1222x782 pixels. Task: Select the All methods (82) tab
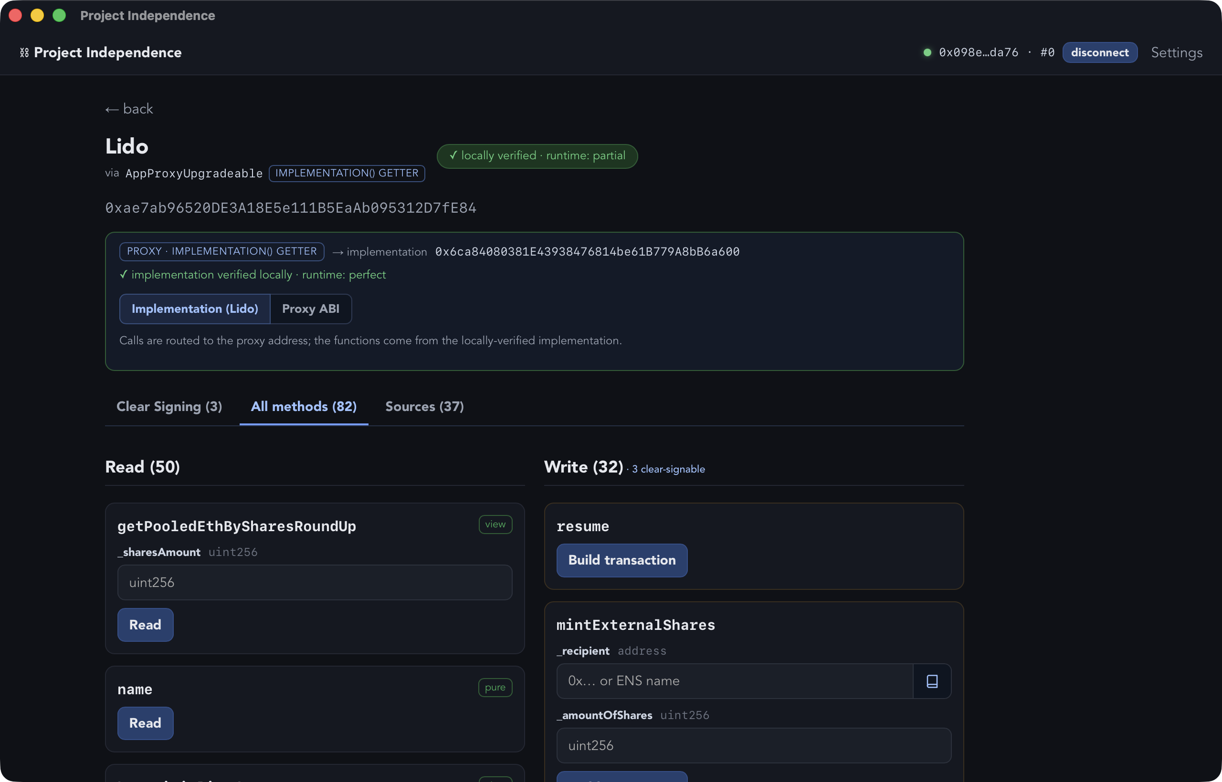tap(304, 406)
